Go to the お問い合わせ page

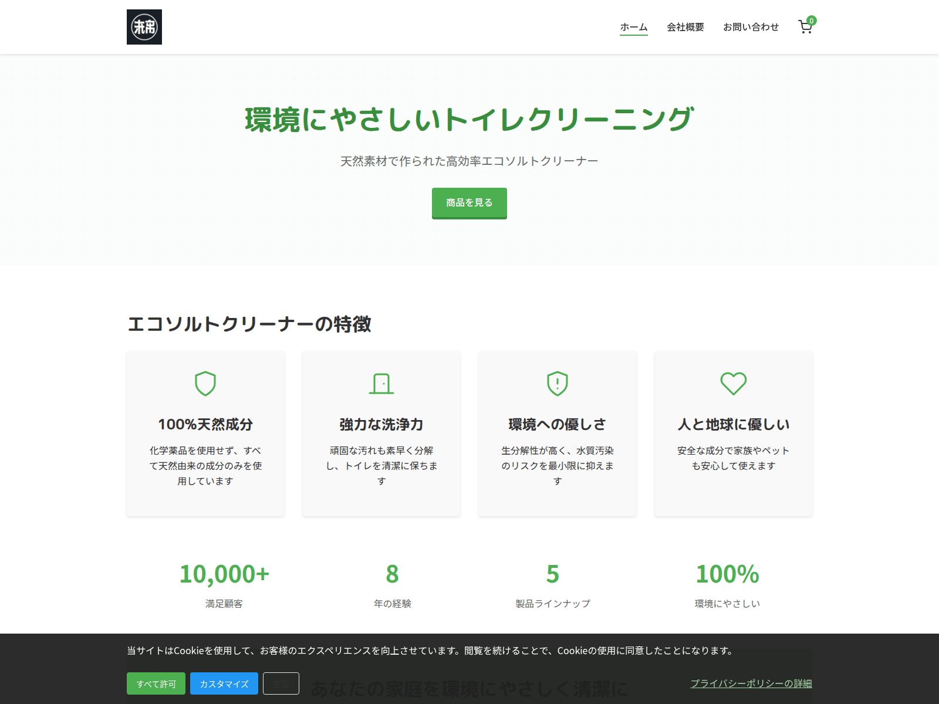[751, 27]
